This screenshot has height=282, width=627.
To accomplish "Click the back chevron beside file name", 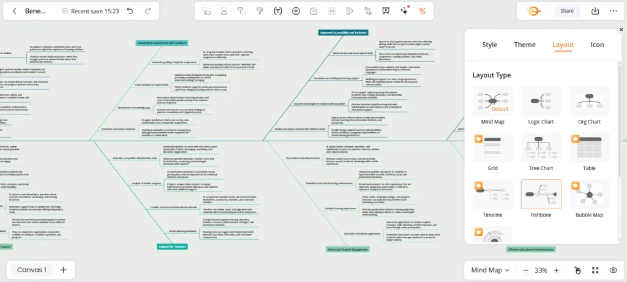I will (x=15, y=11).
